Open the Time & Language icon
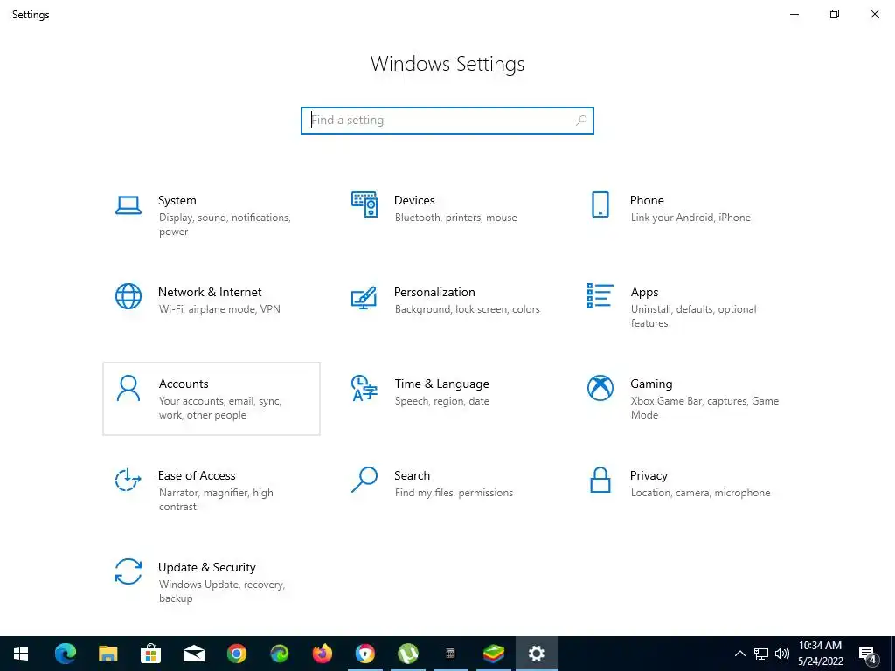This screenshot has height=671, width=895. [364, 388]
